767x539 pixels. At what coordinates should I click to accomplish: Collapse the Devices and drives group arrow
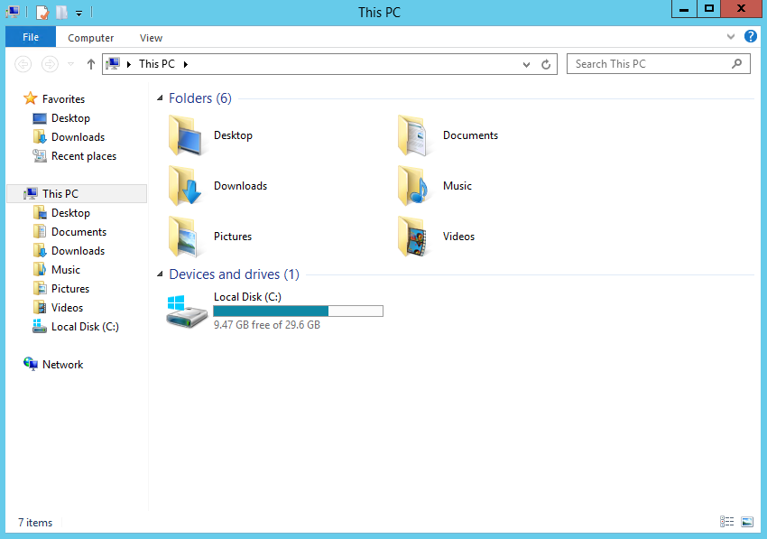160,274
